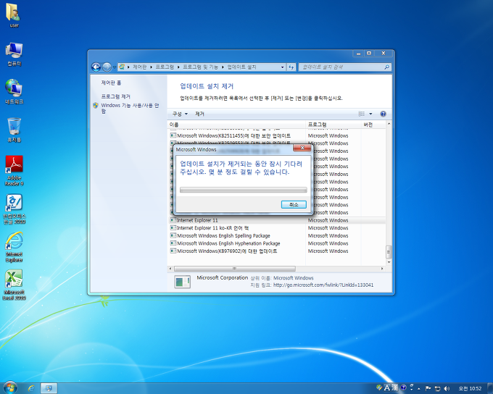Open the 네트워크 desktop icon

coord(14,92)
